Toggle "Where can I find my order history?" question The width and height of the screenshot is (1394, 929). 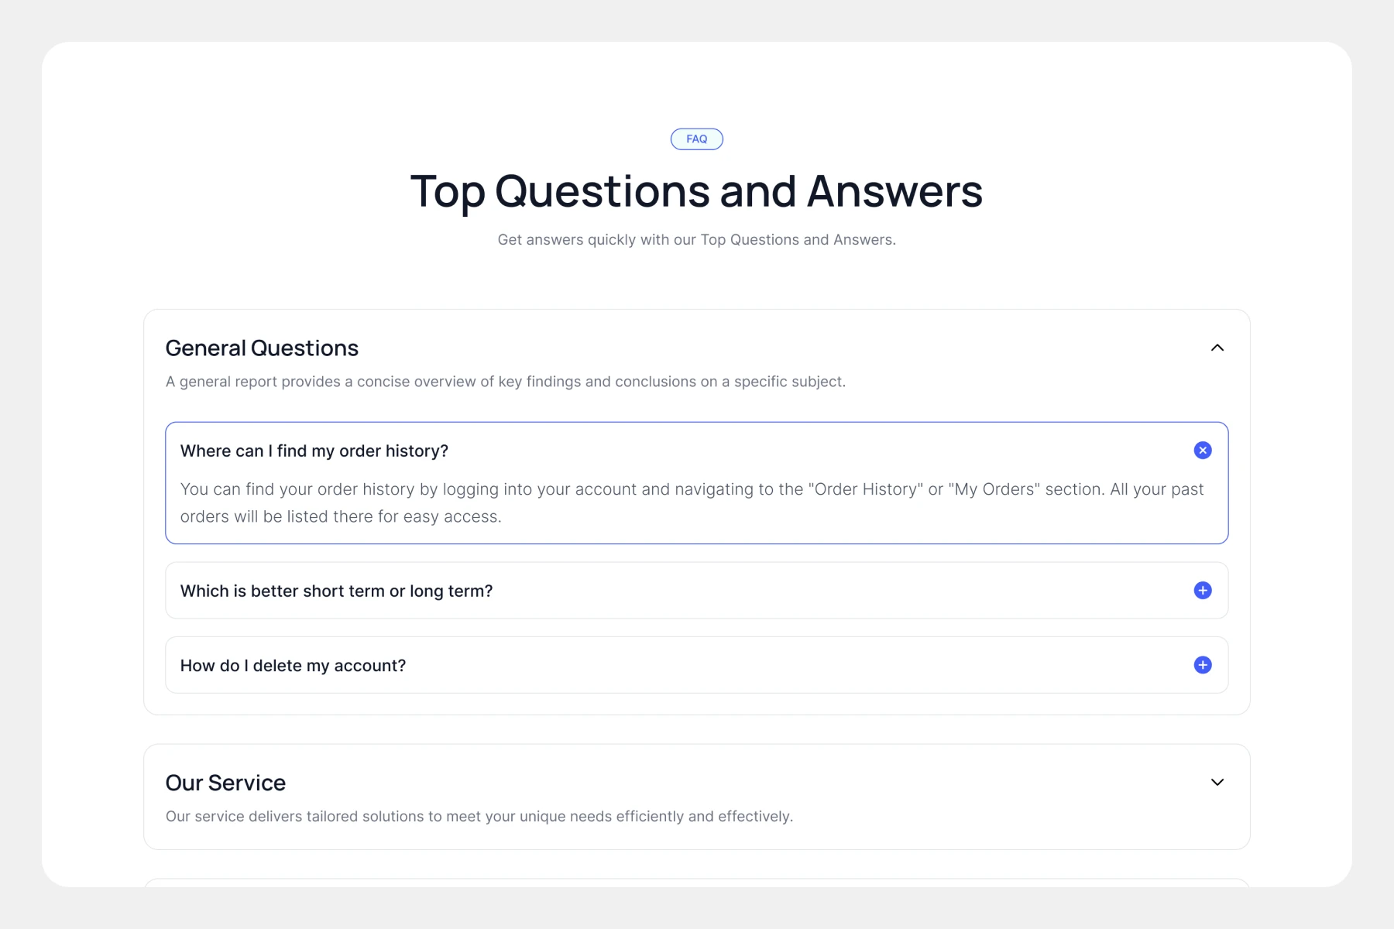pos(314,451)
